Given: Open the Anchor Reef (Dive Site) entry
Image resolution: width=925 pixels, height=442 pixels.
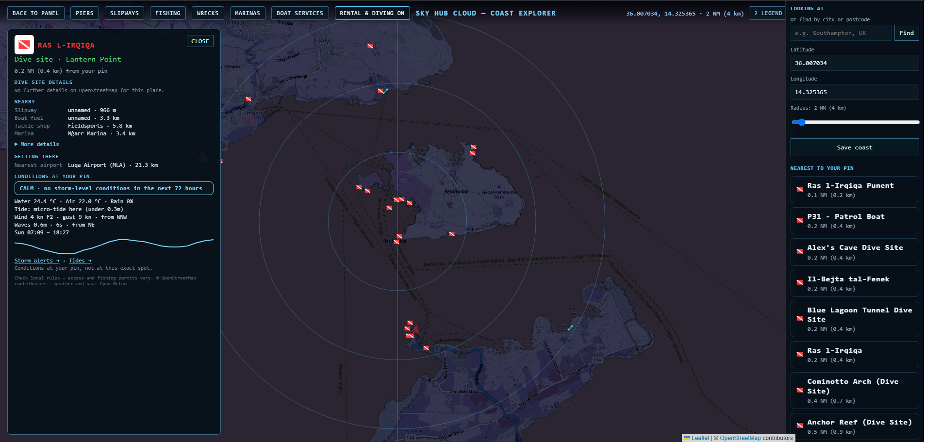Looking at the screenshot, I should [x=854, y=426].
